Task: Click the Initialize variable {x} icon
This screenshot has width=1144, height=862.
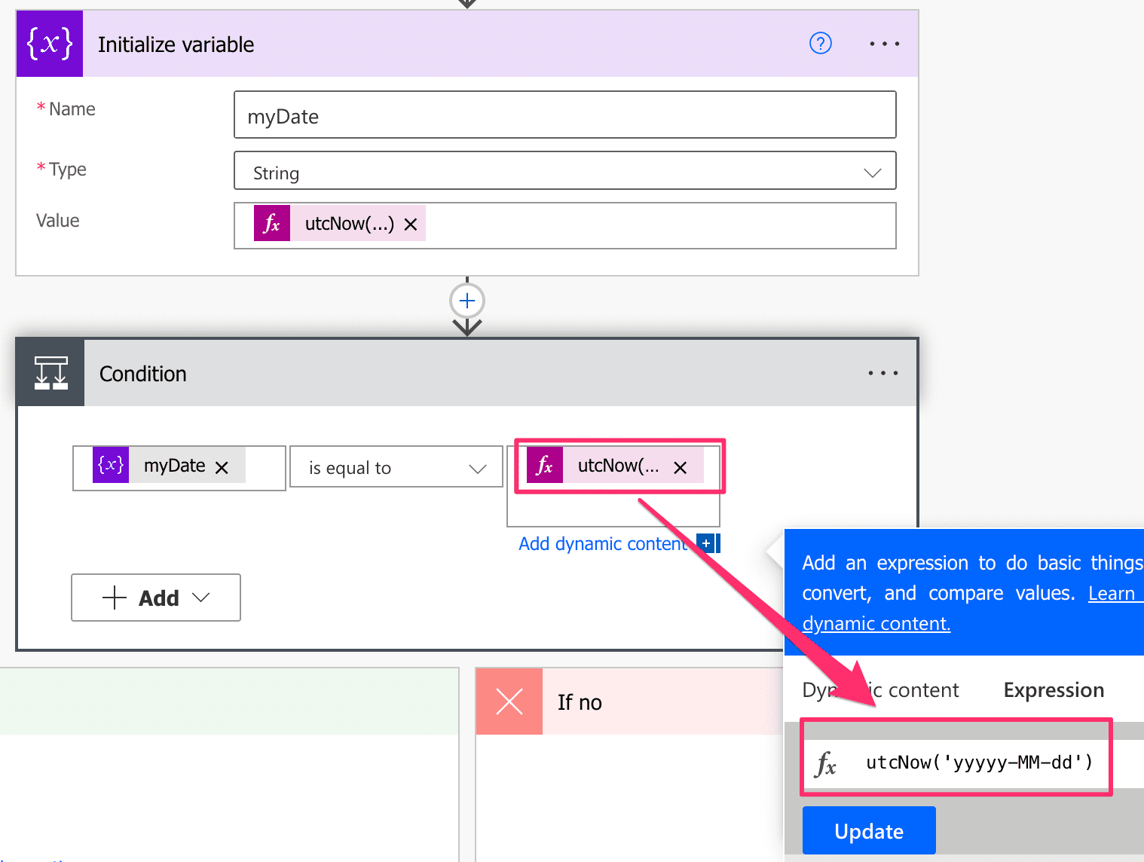Action: click(49, 43)
